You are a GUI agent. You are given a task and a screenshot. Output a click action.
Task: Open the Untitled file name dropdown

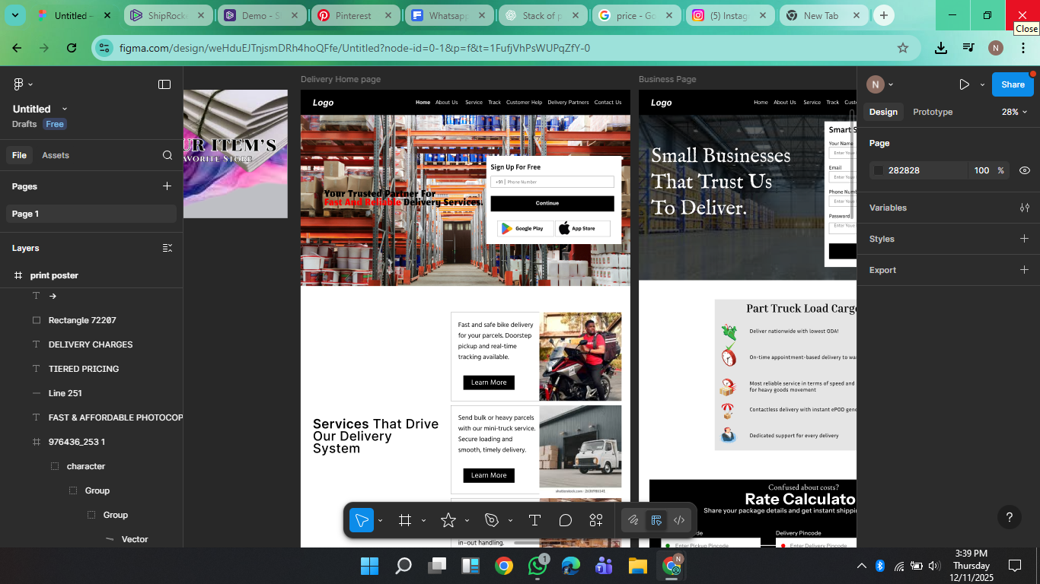click(x=64, y=109)
